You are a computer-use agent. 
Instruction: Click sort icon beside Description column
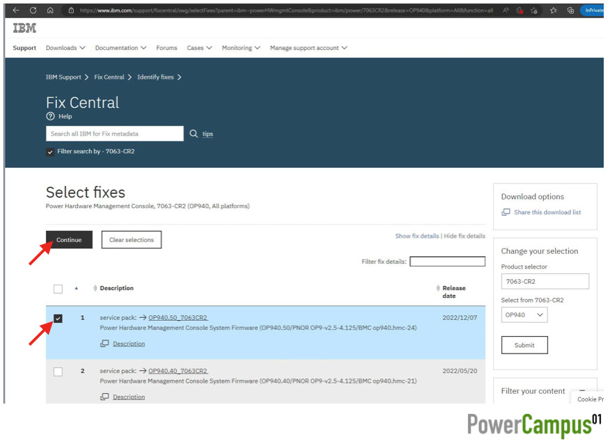coord(95,288)
